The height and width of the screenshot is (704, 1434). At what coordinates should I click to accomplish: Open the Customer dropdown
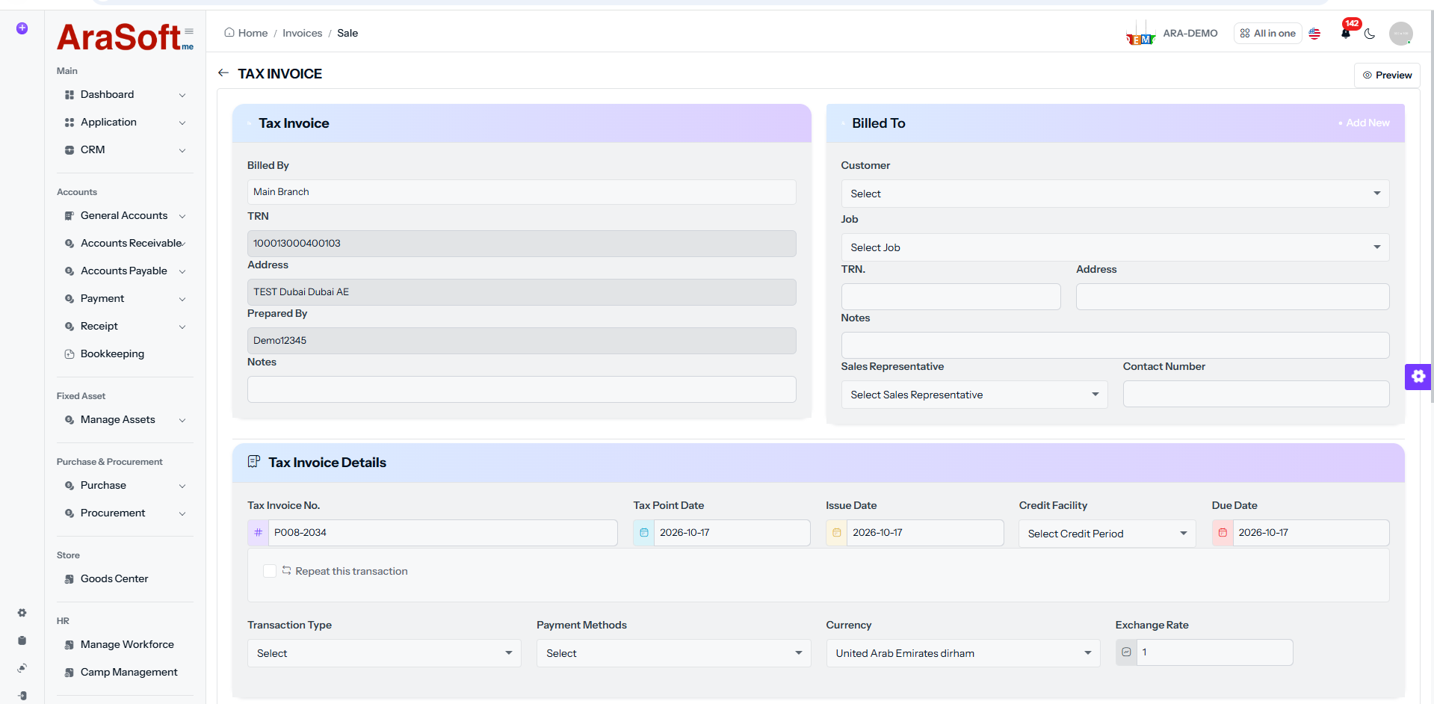1115,194
